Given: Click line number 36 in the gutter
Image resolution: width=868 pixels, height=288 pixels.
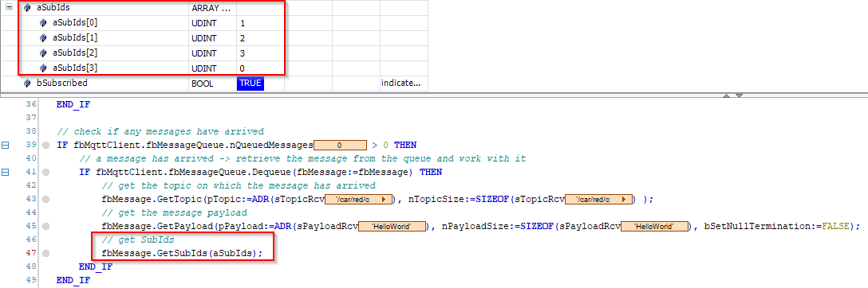Looking at the screenshot, I should point(30,104).
